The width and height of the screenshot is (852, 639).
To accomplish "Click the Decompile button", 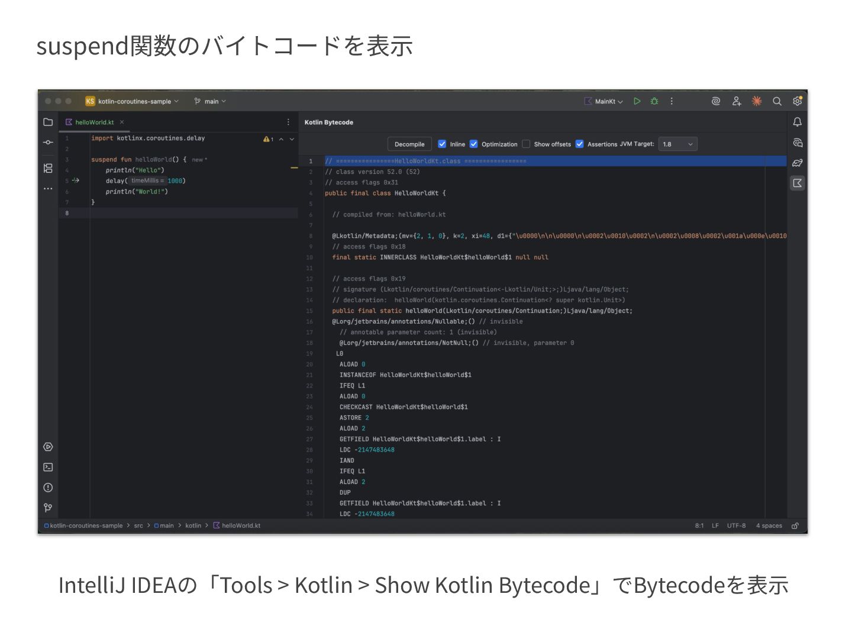I will tap(409, 144).
